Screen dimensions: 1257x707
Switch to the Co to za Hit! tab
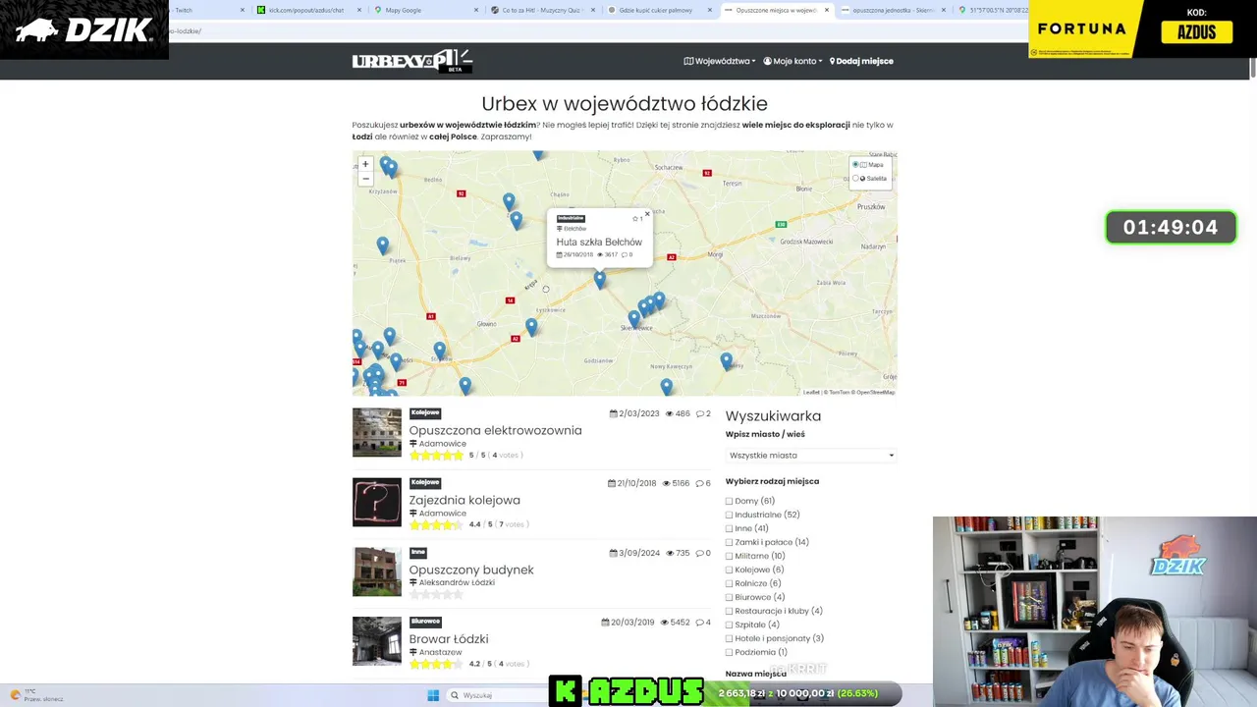(543, 10)
